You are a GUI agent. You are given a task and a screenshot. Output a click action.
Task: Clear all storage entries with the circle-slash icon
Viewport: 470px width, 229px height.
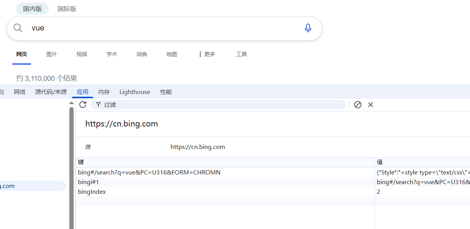[358, 104]
